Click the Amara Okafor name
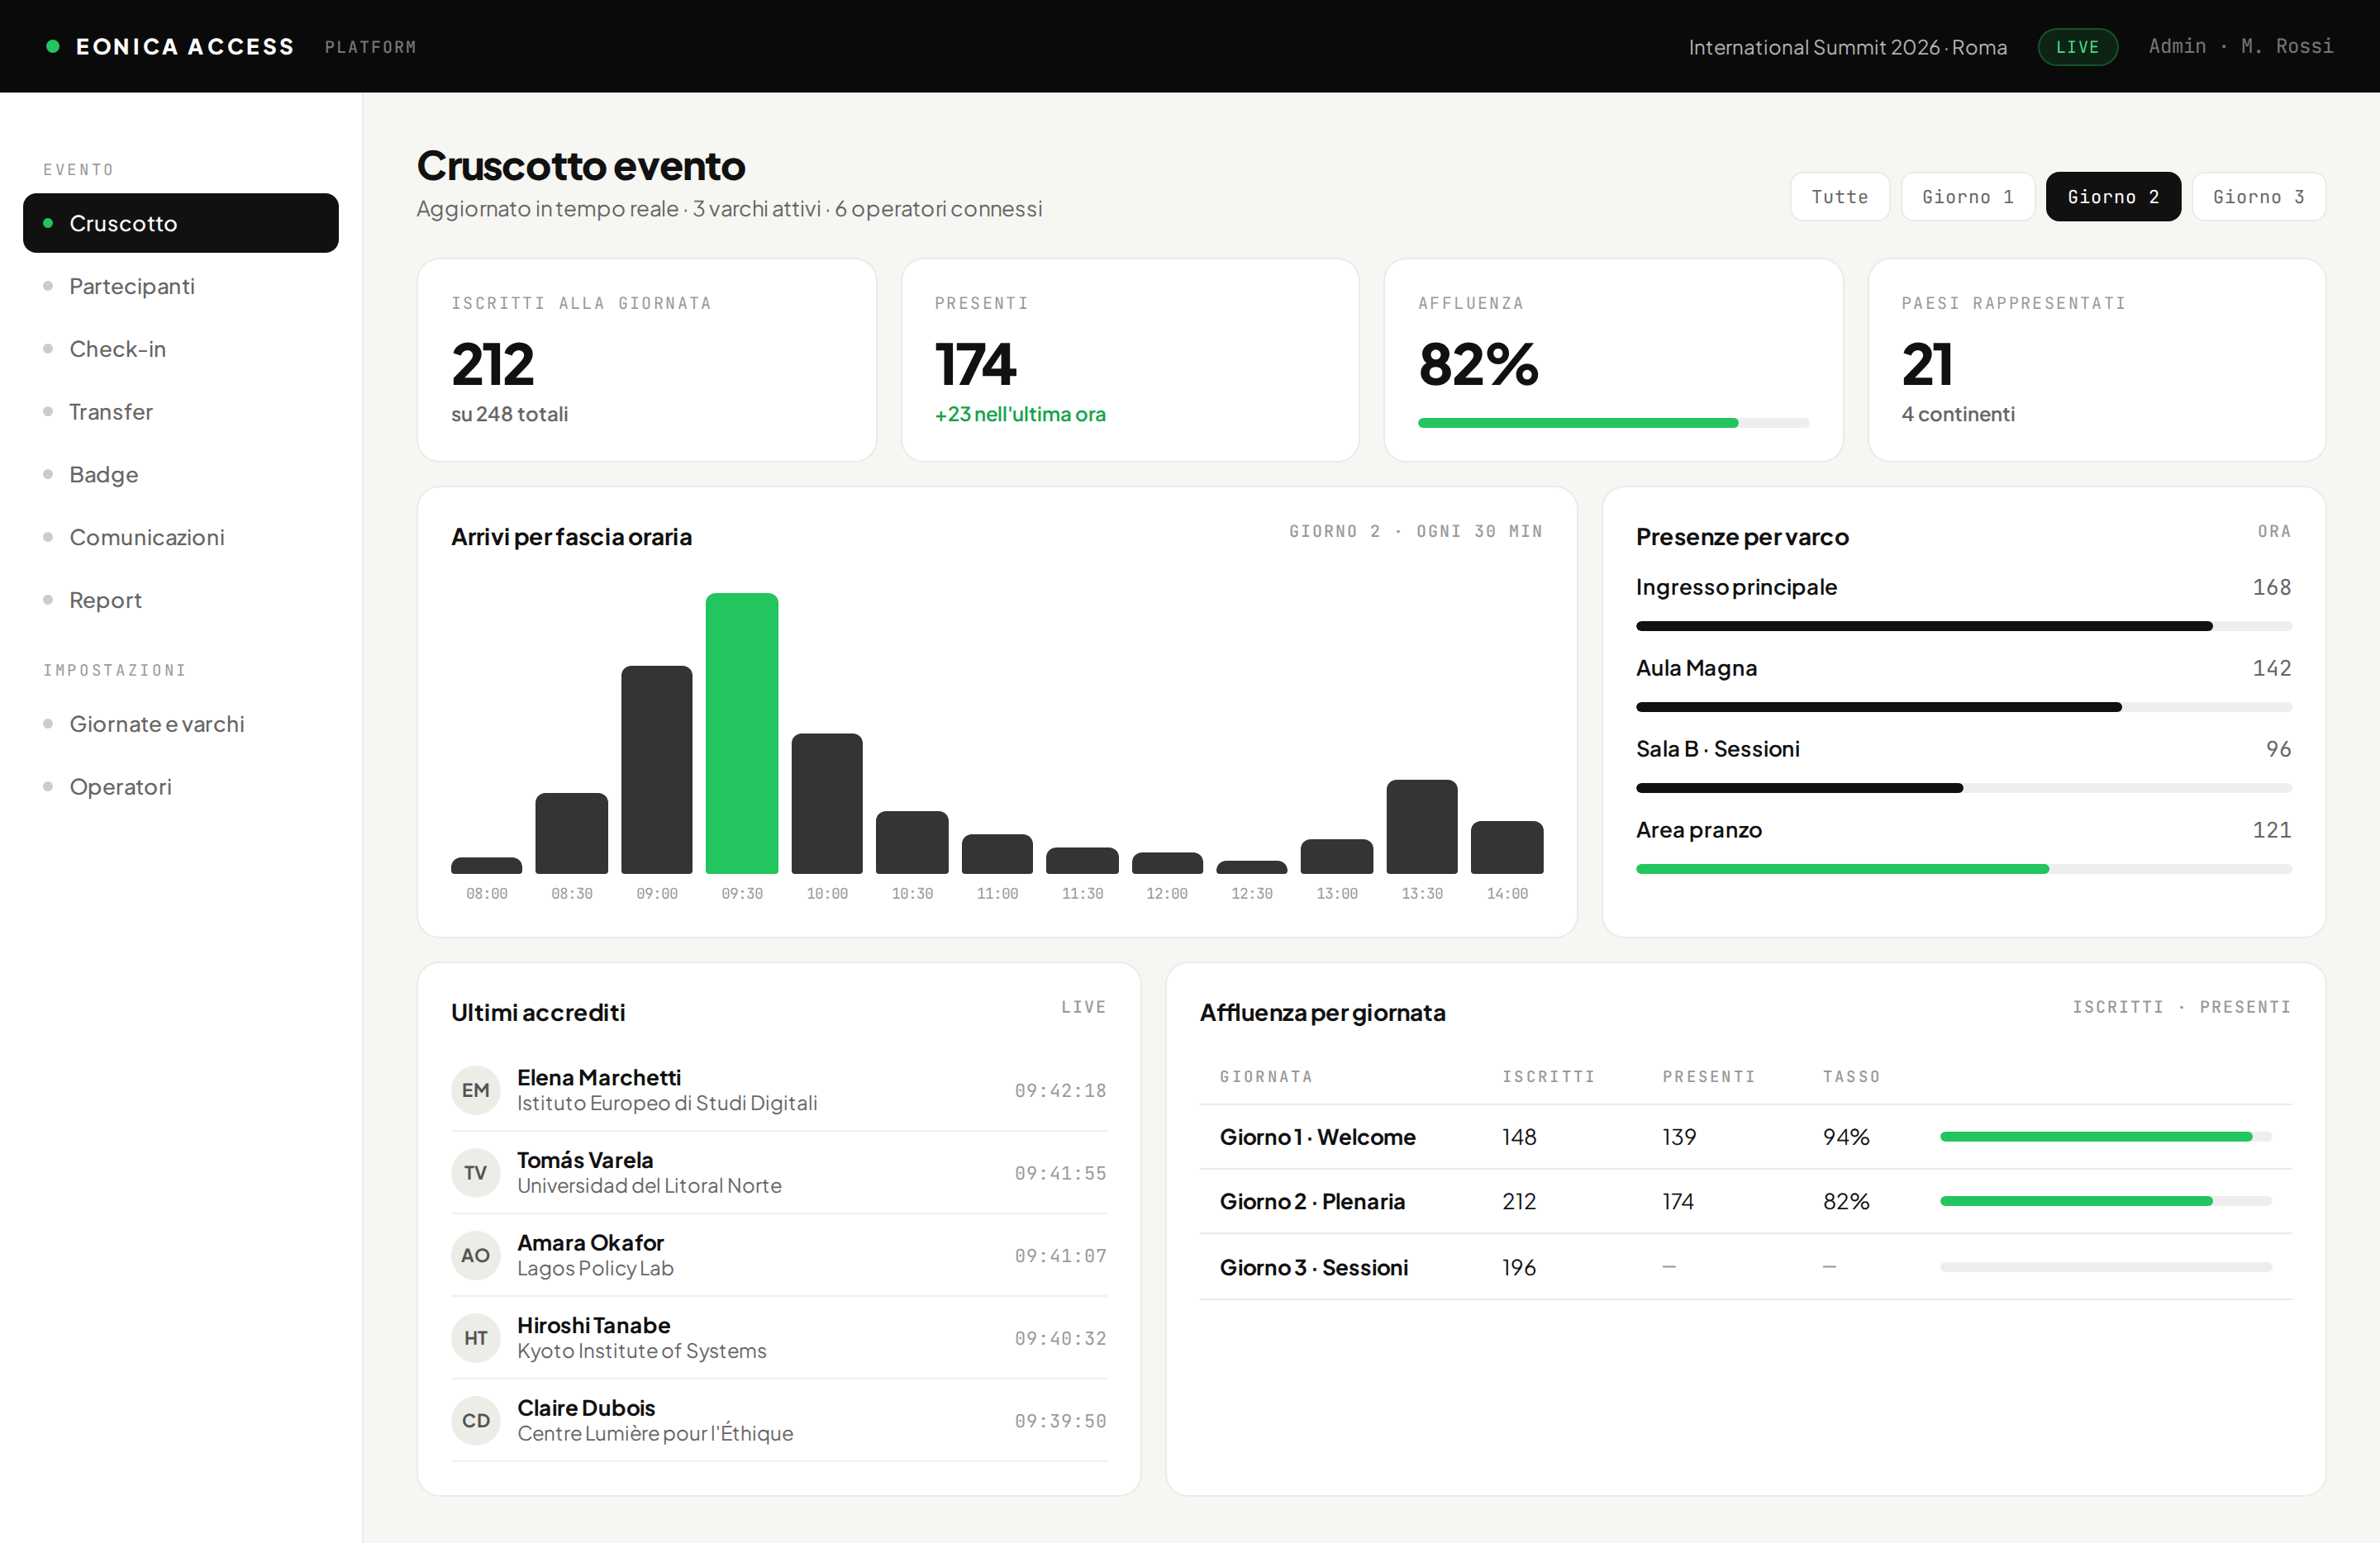2380x1543 pixels. [x=590, y=1243]
